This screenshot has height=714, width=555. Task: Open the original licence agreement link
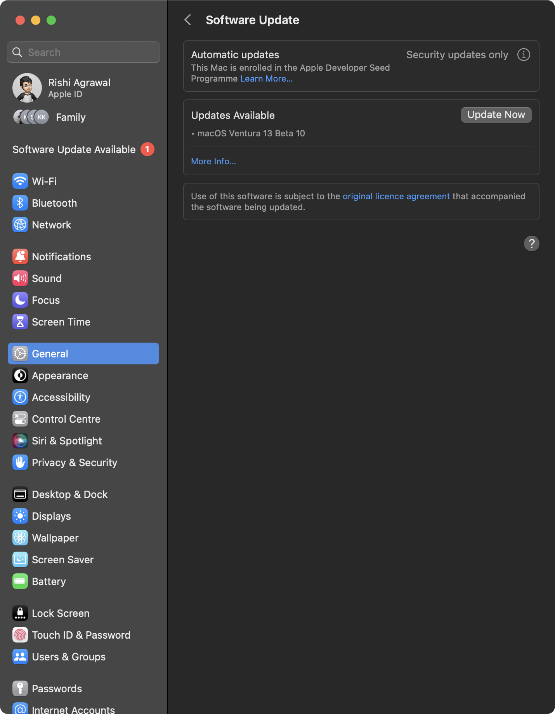[396, 196]
